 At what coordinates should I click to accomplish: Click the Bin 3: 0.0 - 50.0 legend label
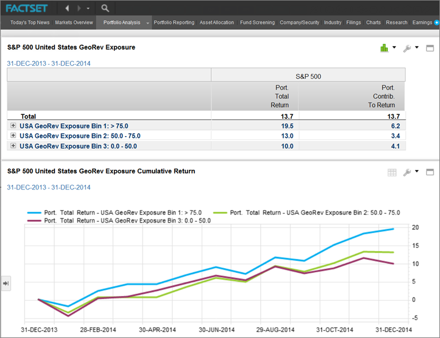click(x=127, y=221)
